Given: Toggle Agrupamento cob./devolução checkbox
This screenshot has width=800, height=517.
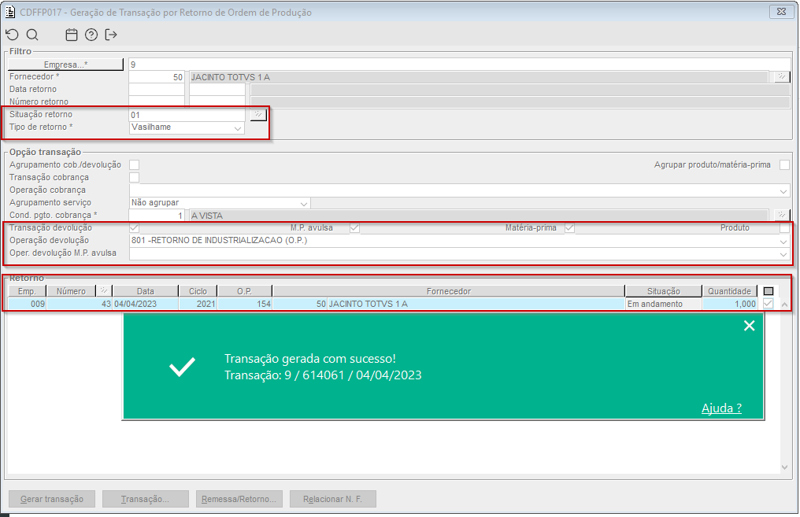Looking at the screenshot, I should click(x=134, y=164).
